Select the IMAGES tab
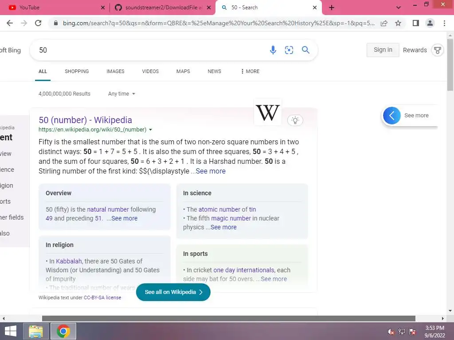 coord(115,71)
